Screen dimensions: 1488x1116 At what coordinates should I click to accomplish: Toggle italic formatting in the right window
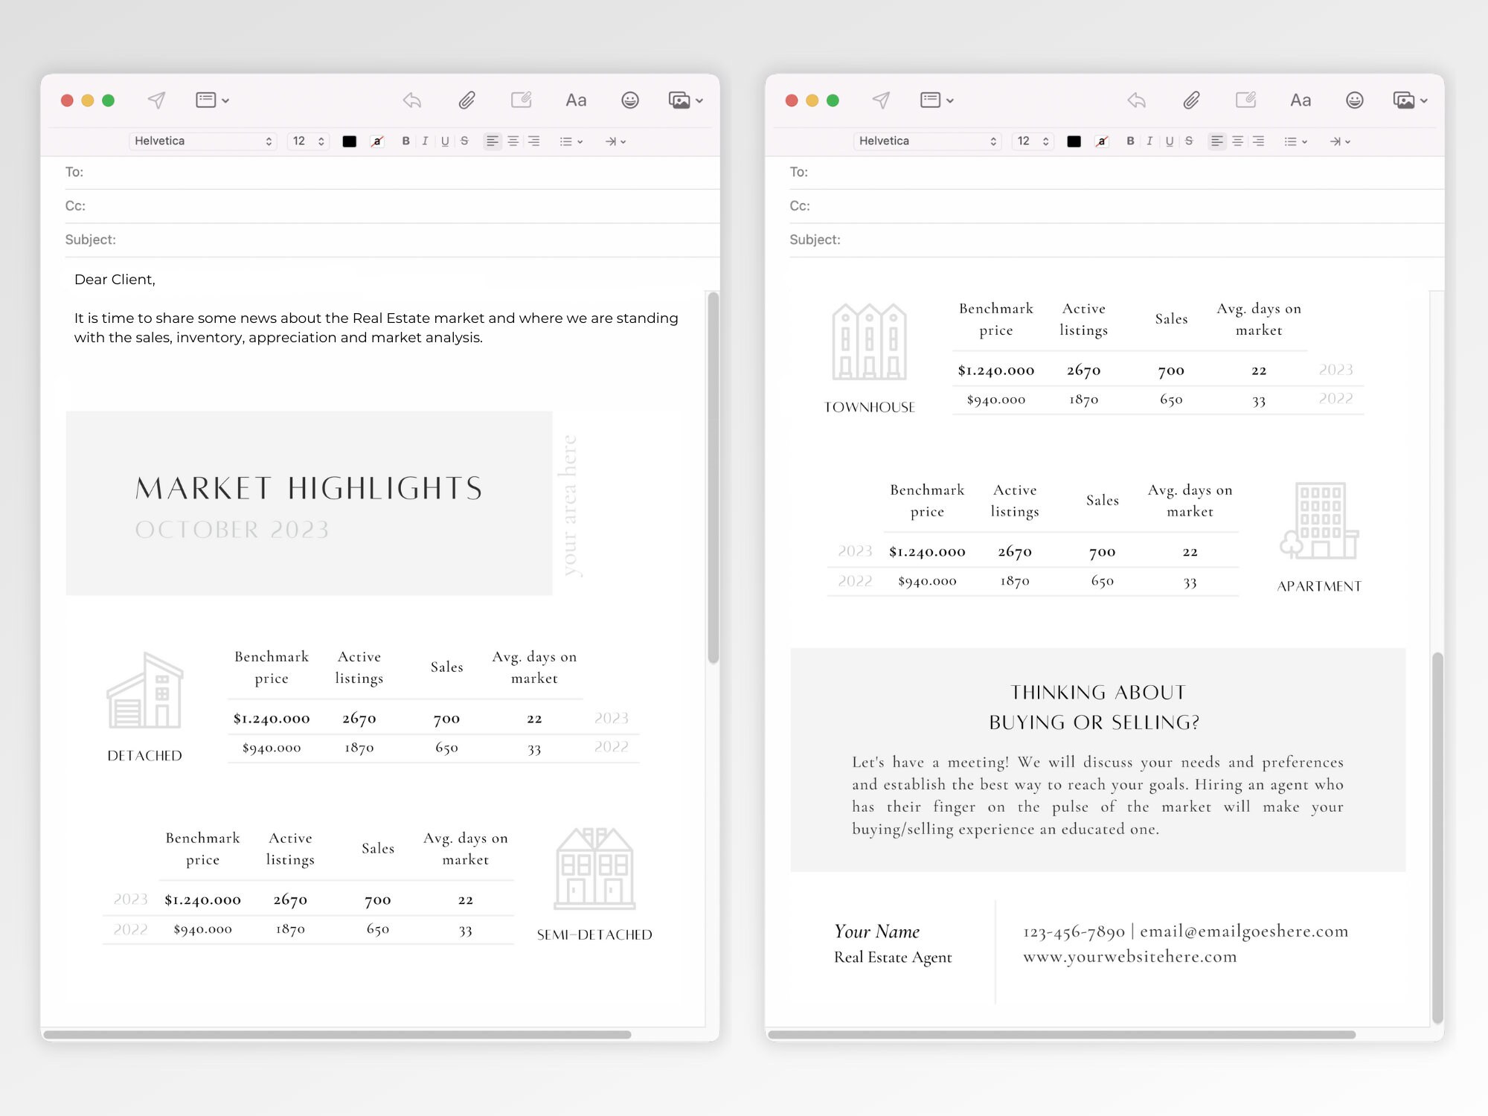click(1149, 141)
